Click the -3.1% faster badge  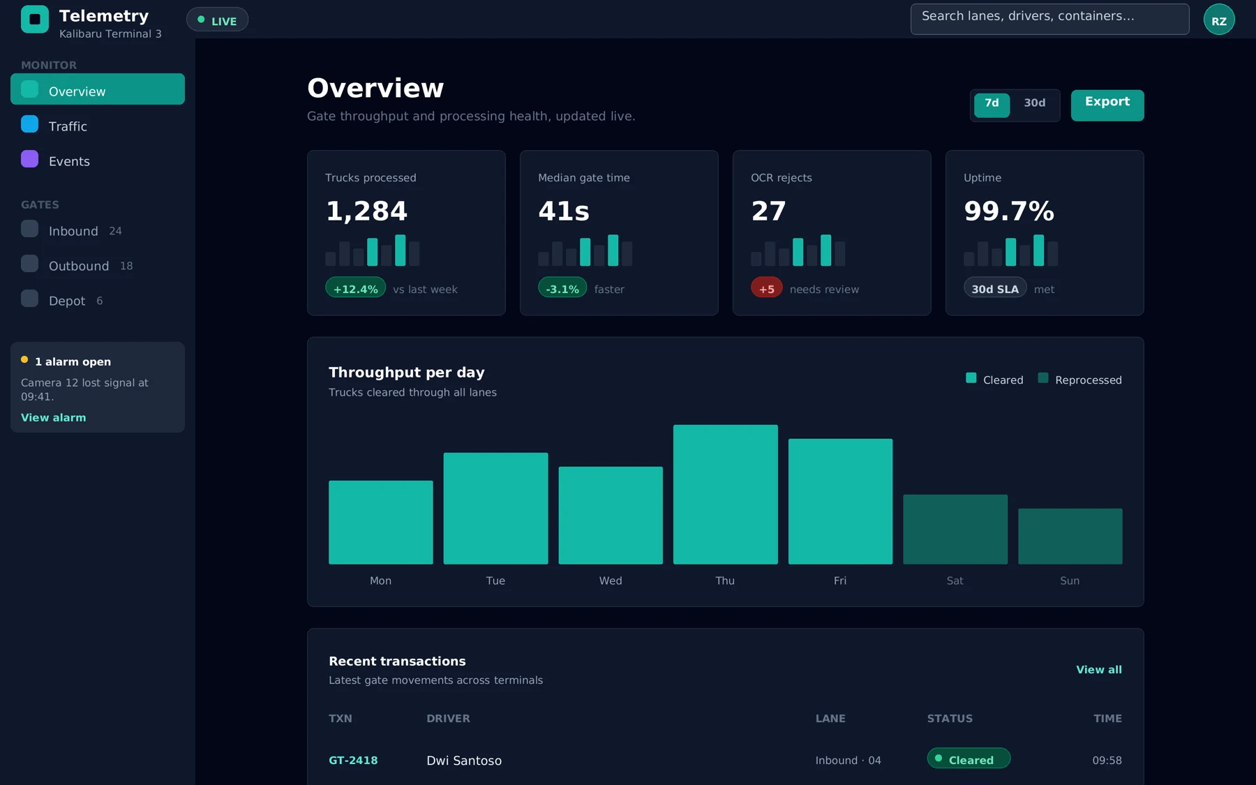(x=562, y=287)
